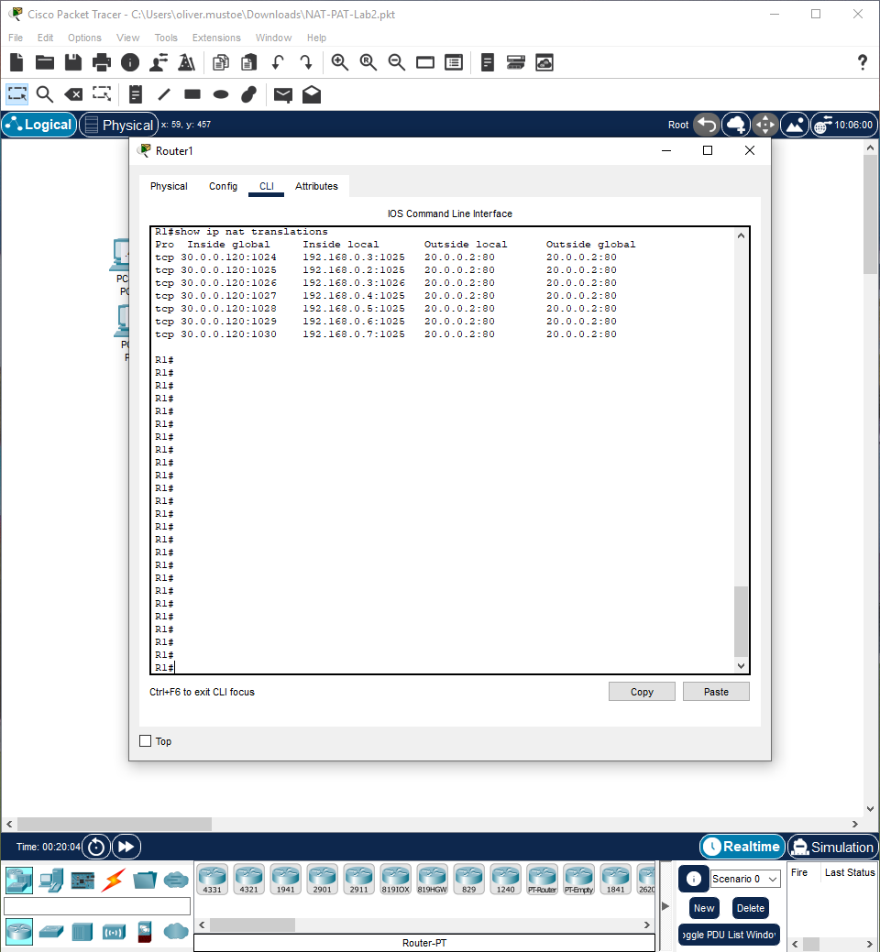The image size is (880, 952).
Task: Expand PDU list panel arrow
Action: 665,906
